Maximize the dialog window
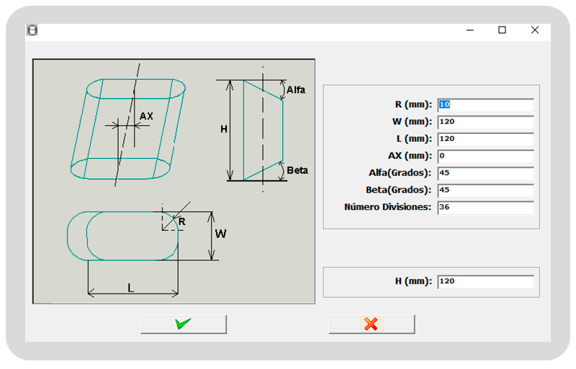Viewport: 576px width, 369px height. point(502,30)
